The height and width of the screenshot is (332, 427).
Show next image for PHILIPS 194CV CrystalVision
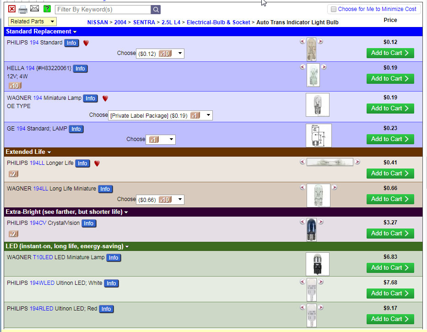(321, 222)
